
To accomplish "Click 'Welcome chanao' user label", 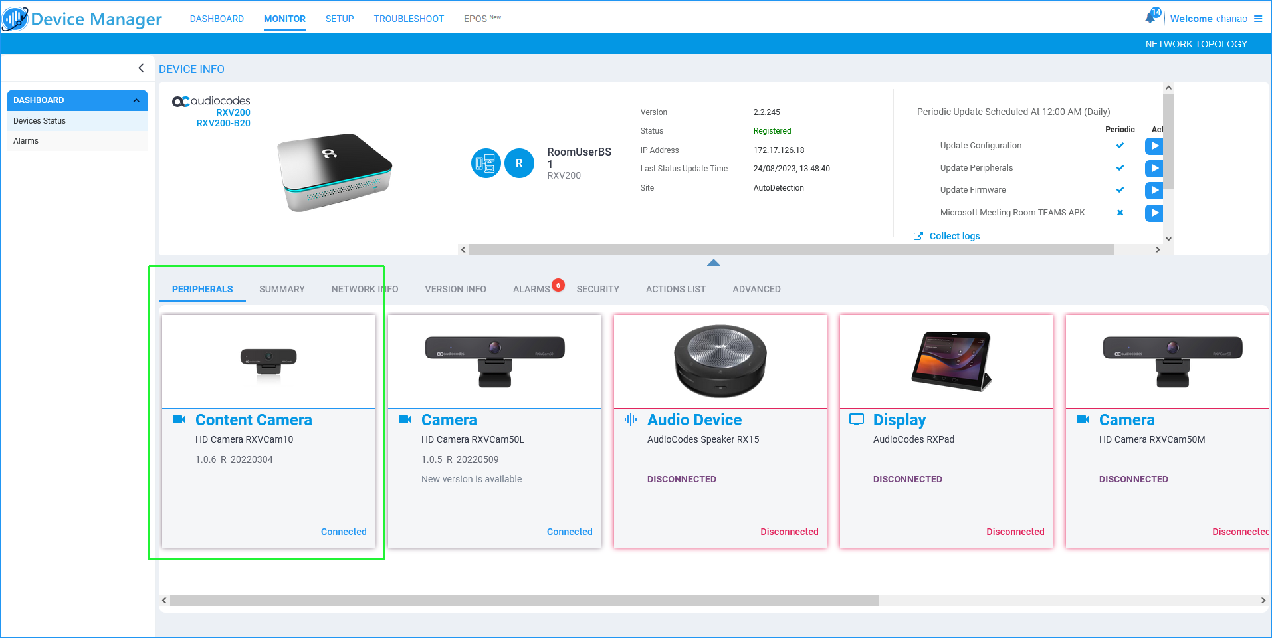I will [x=1208, y=19].
